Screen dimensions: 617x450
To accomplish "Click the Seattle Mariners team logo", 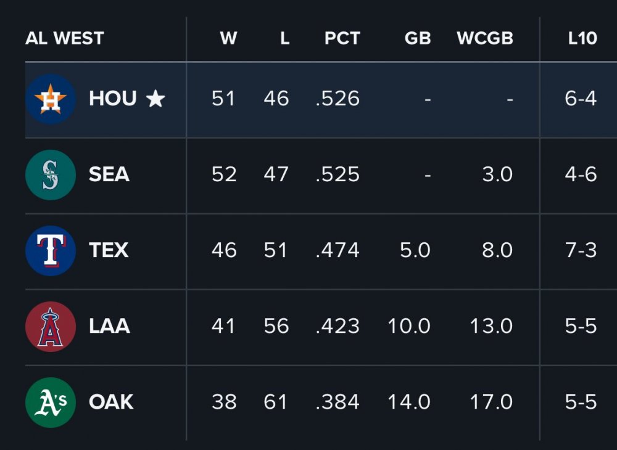I will click(x=51, y=175).
